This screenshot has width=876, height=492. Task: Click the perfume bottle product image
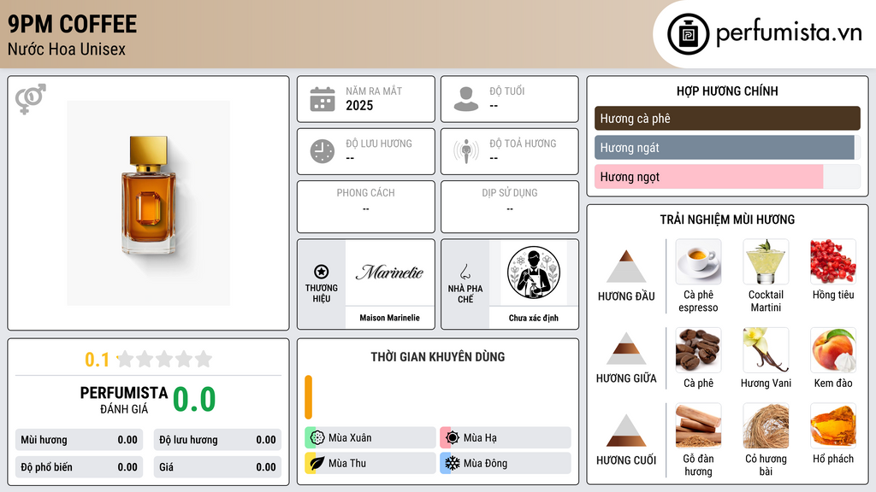point(149,203)
